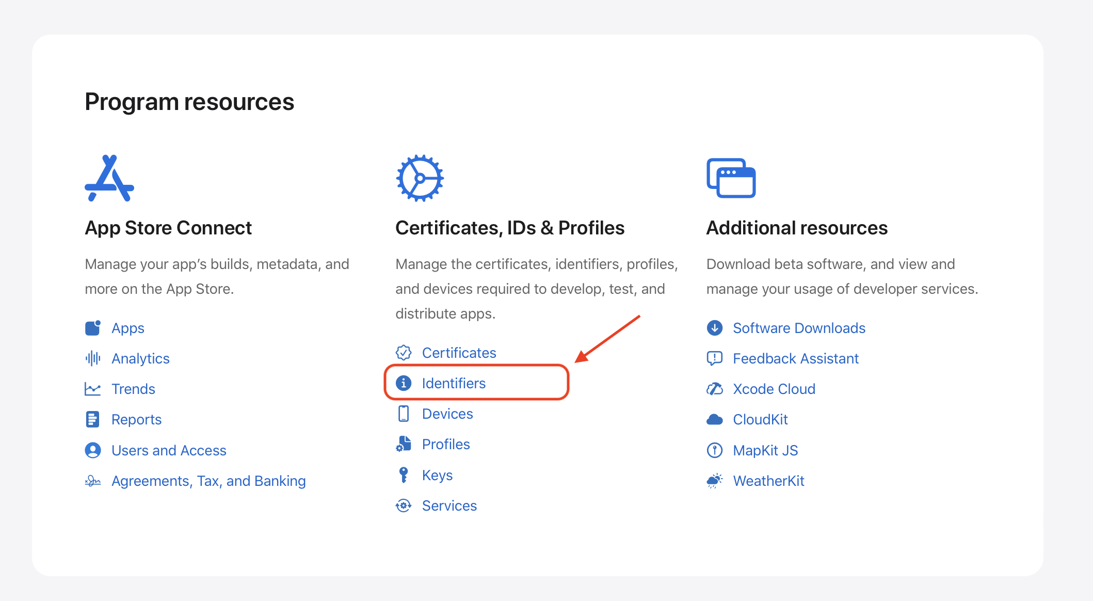Go to Devices page
1093x601 pixels.
pyautogui.click(x=447, y=414)
